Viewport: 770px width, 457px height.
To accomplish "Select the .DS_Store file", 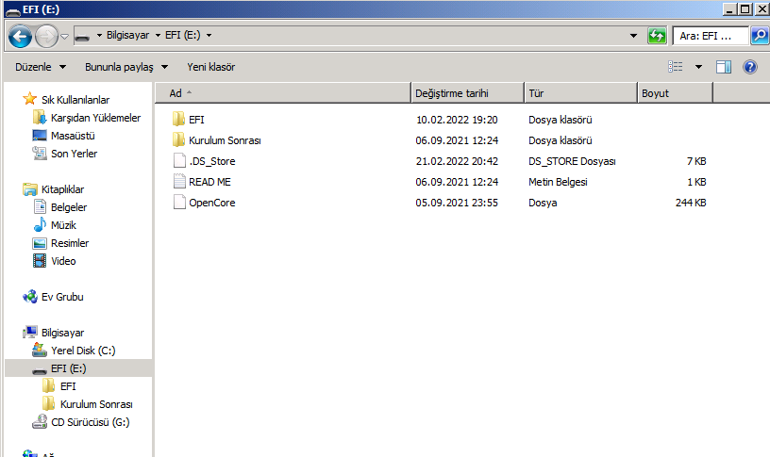I will coord(205,161).
